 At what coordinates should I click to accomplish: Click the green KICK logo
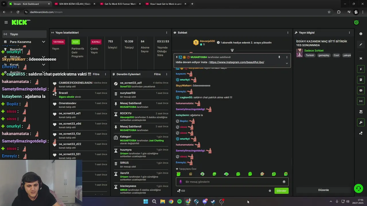pyautogui.click(x=21, y=22)
